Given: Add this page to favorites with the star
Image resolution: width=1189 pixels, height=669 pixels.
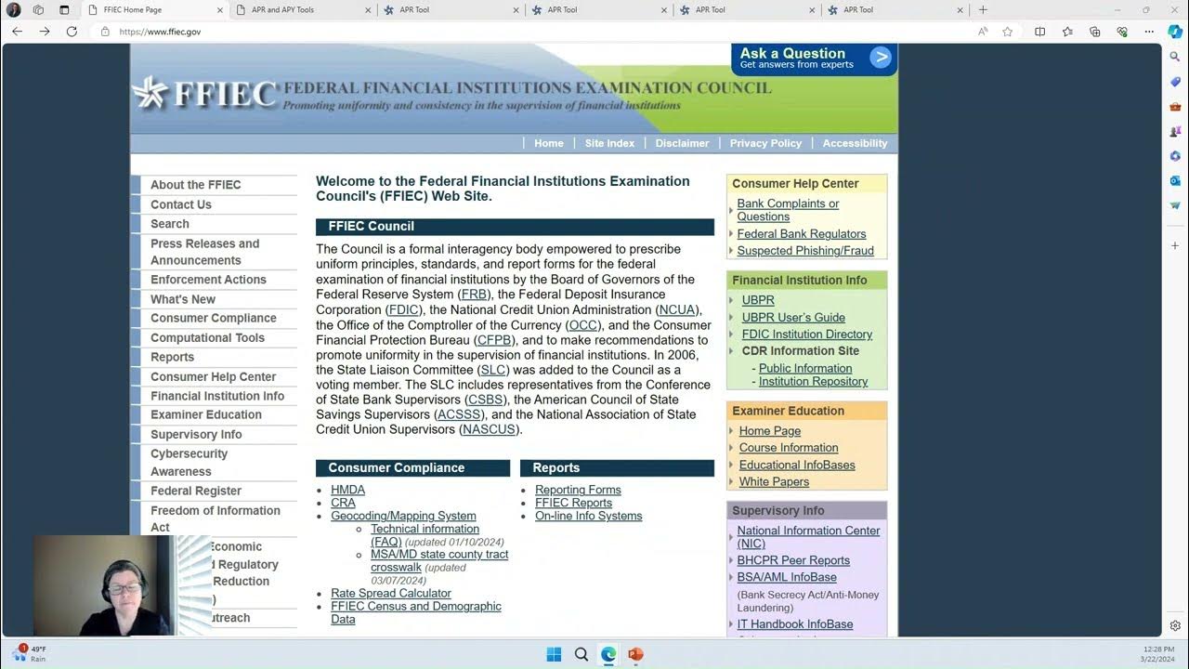Looking at the screenshot, I should point(1008,32).
